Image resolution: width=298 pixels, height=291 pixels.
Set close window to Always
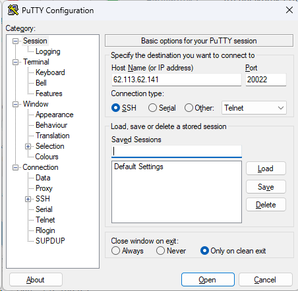tap(115, 251)
